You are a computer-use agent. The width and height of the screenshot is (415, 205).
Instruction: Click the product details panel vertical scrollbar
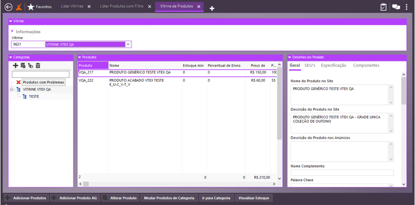404,91
